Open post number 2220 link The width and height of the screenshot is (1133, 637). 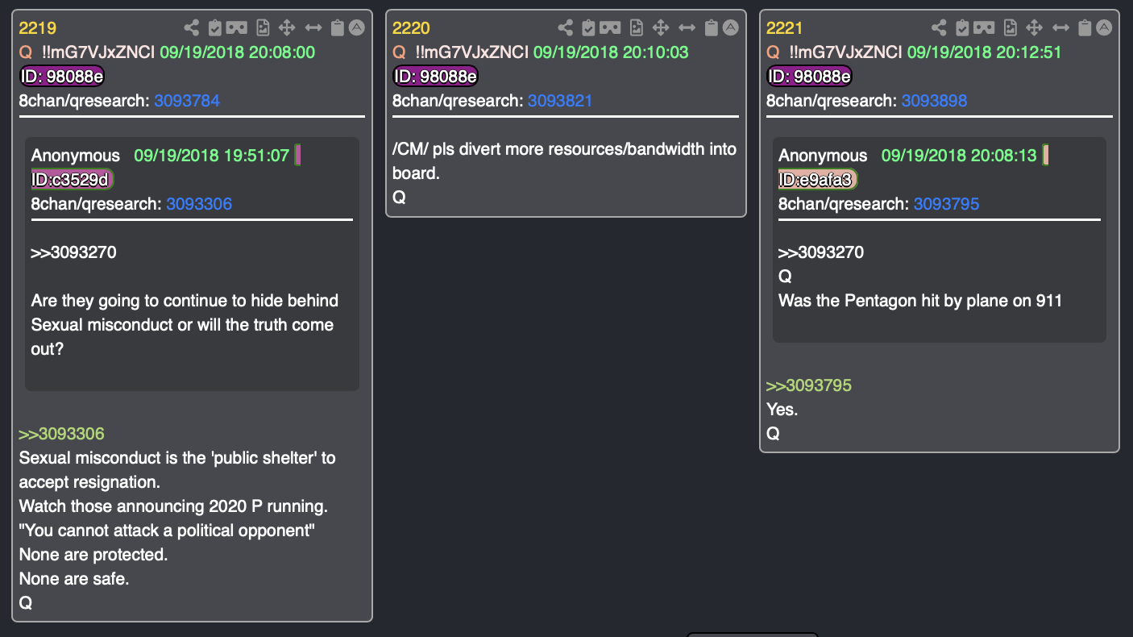[411, 28]
